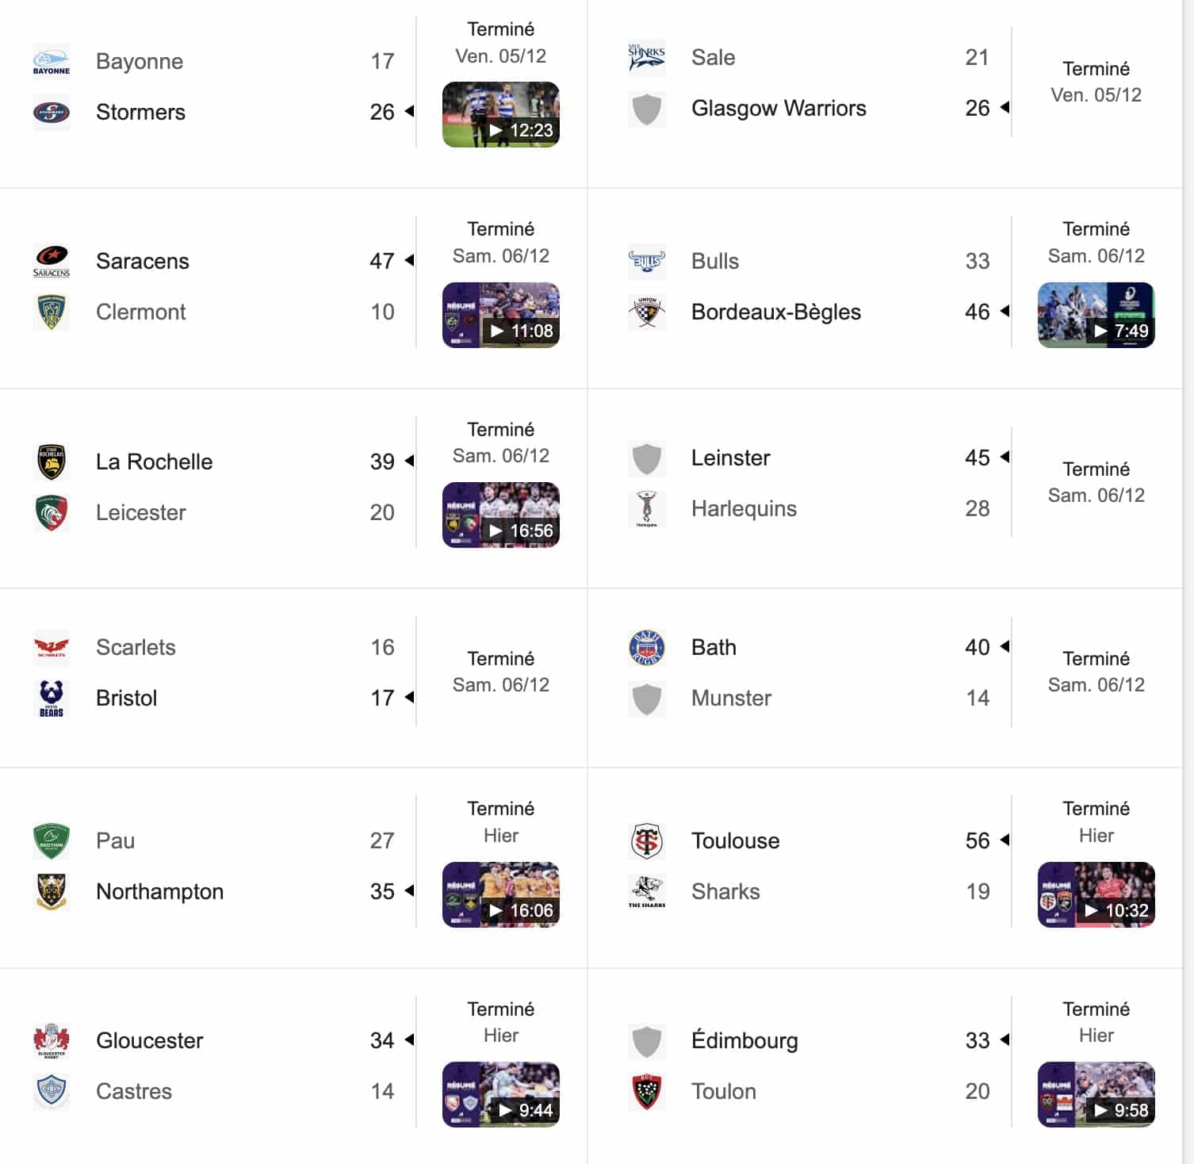This screenshot has width=1194, height=1164.
Task: Click the Northampton Saints crest
Action: [x=52, y=892]
